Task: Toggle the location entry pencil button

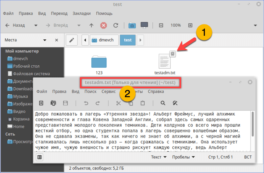Action: point(72,40)
